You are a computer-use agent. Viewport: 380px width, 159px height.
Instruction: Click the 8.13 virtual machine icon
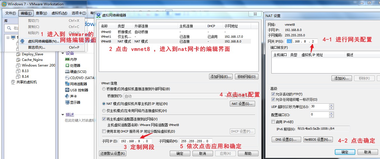18,71
